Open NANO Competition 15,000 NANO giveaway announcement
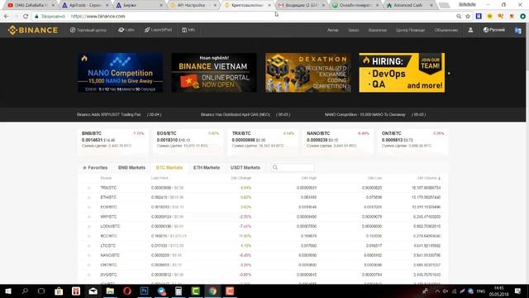The width and height of the screenshot is (529, 298). tap(375, 114)
